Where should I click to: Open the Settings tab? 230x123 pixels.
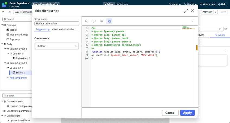pyautogui.click(x=122, y=4)
